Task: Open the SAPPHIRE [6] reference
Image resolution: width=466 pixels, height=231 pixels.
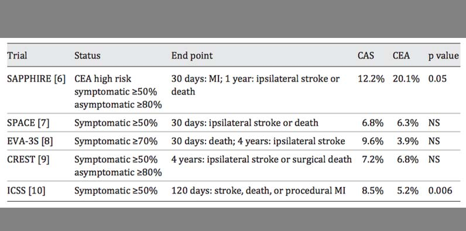Action: point(36,79)
